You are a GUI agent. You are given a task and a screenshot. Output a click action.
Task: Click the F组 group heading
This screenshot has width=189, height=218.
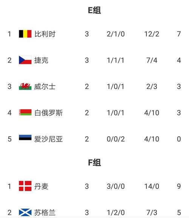pyautogui.click(x=94, y=162)
